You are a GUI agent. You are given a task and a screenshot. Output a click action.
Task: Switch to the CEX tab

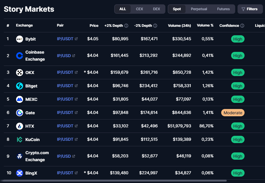pyautogui.click(x=139, y=9)
